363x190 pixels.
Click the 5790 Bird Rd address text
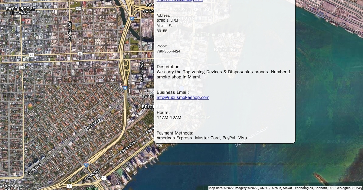click(167, 21)
